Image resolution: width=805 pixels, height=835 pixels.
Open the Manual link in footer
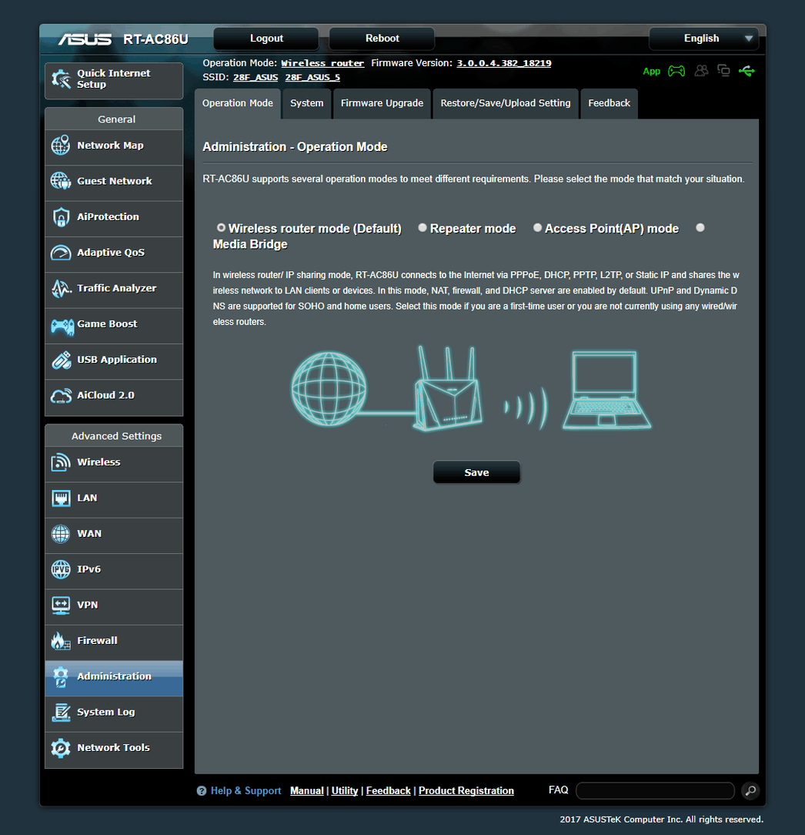point(307,791)
